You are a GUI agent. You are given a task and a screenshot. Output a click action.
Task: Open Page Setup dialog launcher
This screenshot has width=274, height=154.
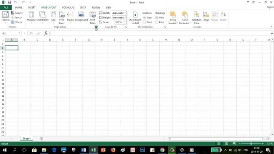(96, 27)
